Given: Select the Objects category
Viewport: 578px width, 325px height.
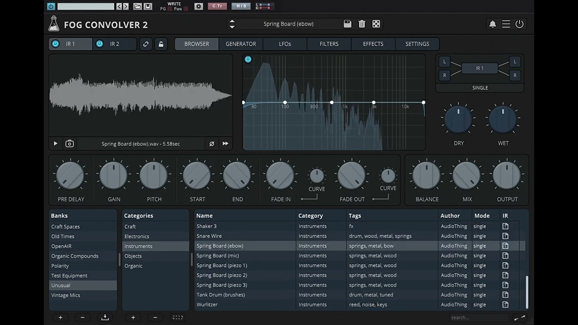Looking at the screenshot, I should [156, 256].
